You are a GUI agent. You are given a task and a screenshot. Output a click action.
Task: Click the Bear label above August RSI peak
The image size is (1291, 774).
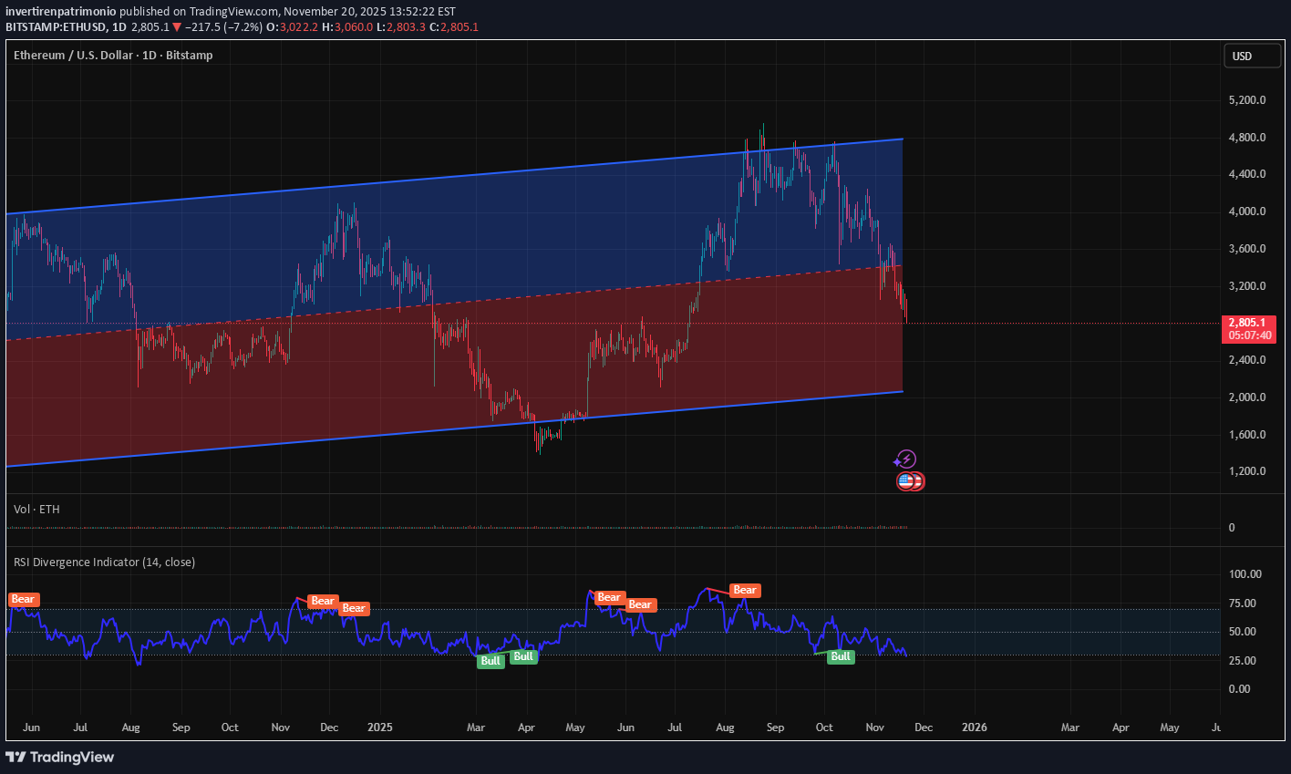(745, 591)
